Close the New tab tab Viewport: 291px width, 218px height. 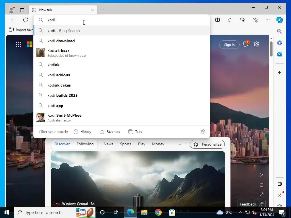click(92, 10)
